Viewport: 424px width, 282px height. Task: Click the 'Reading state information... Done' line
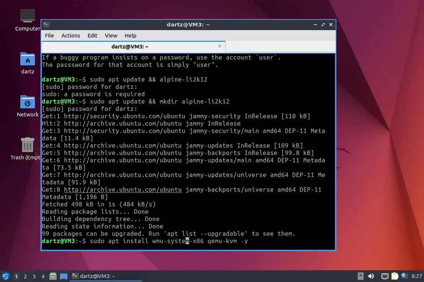coord(102,227)
